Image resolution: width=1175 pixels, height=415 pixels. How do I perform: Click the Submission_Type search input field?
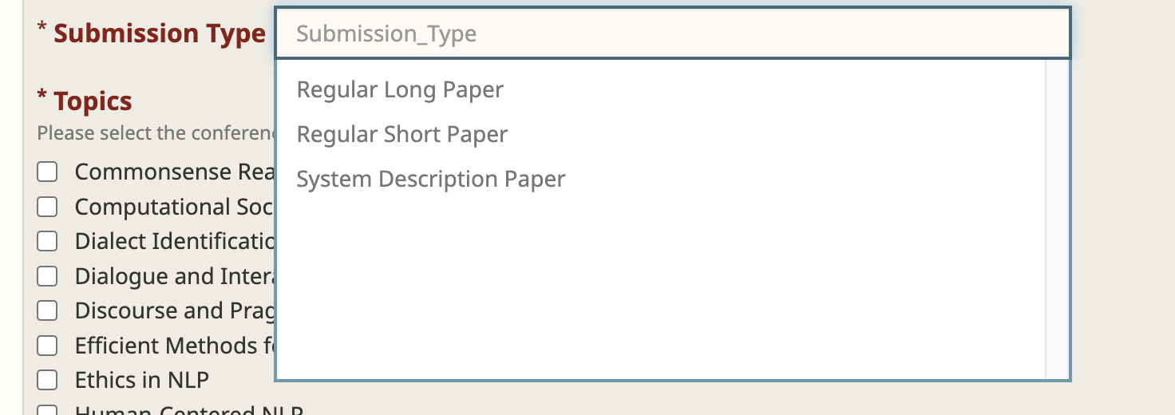click(671, 34)
